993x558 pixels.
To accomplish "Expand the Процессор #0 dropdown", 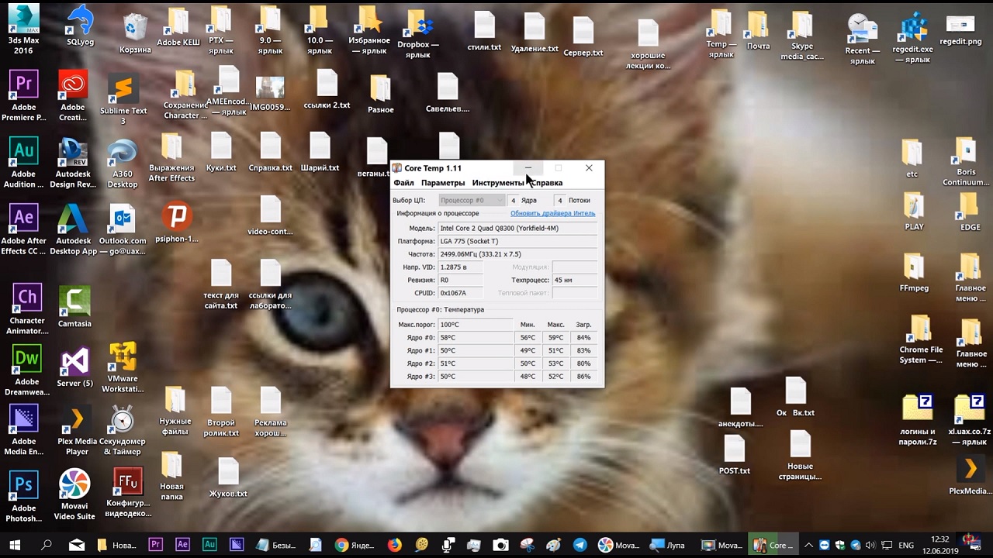I will tap(472, 200).
